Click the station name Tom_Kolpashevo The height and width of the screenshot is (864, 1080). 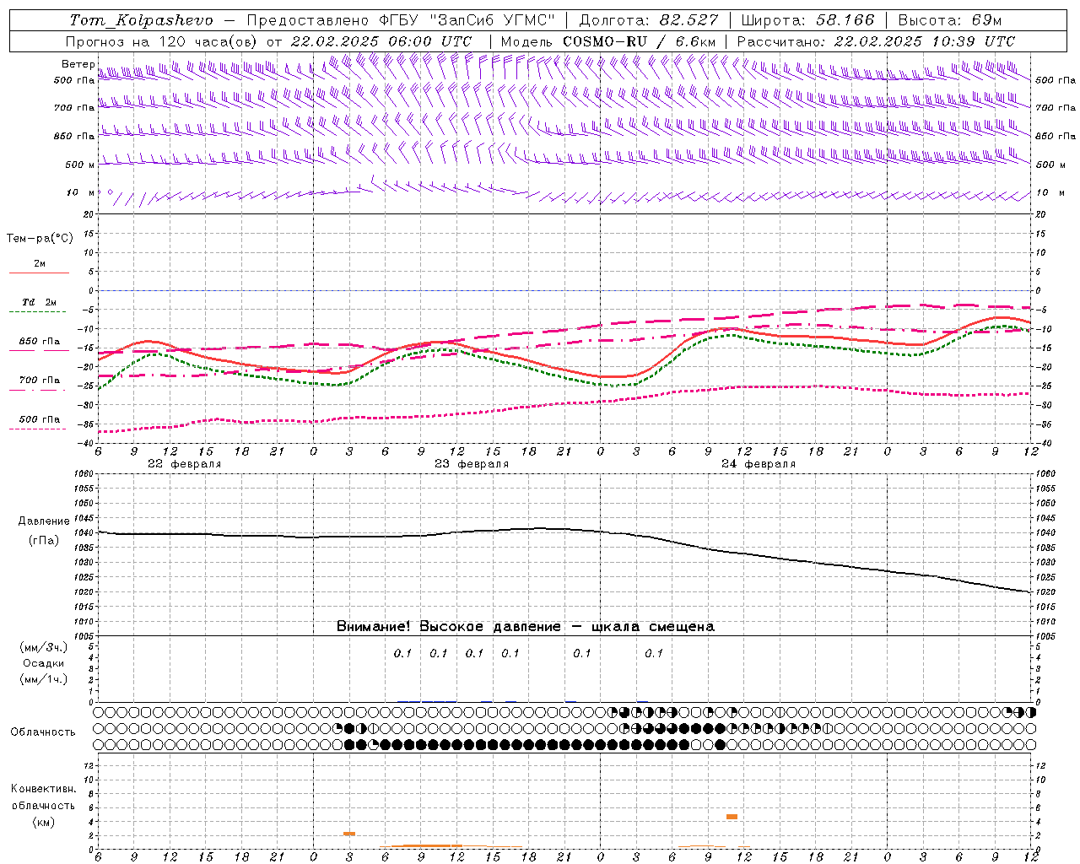click(x=141, y=20)
